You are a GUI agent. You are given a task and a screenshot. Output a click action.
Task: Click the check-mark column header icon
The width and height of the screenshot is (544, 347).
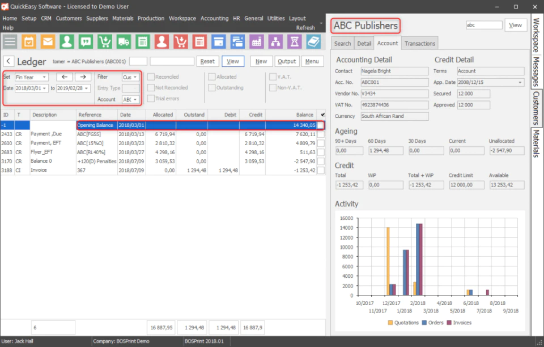click(322, 115)
